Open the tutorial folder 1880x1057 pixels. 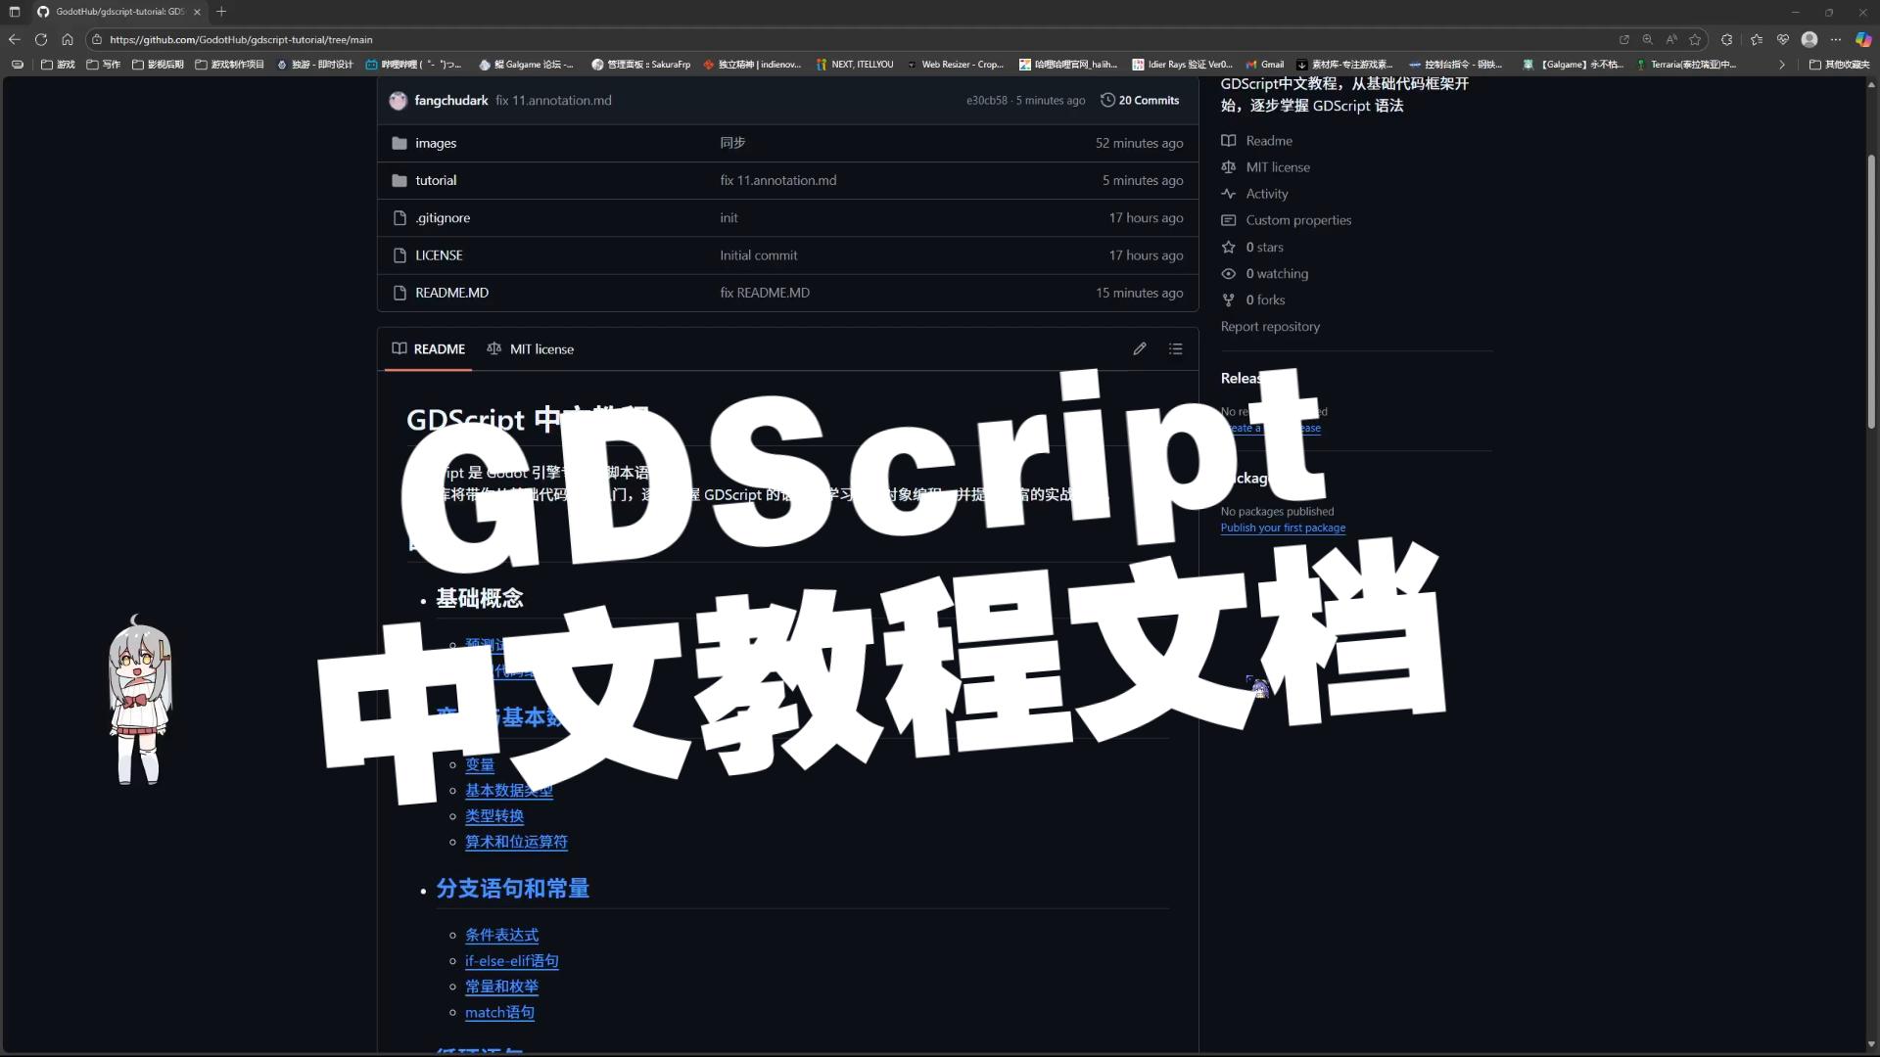click(x=436, y=180)
